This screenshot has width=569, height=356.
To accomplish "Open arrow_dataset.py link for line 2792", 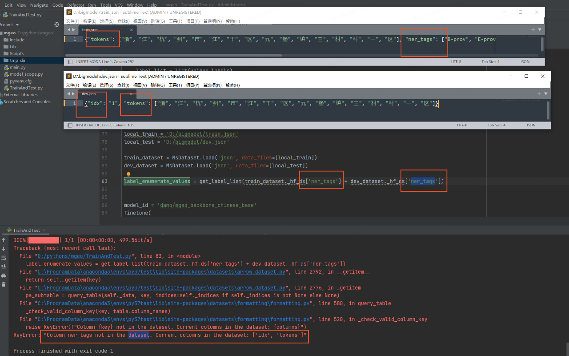I will point(161,272).
